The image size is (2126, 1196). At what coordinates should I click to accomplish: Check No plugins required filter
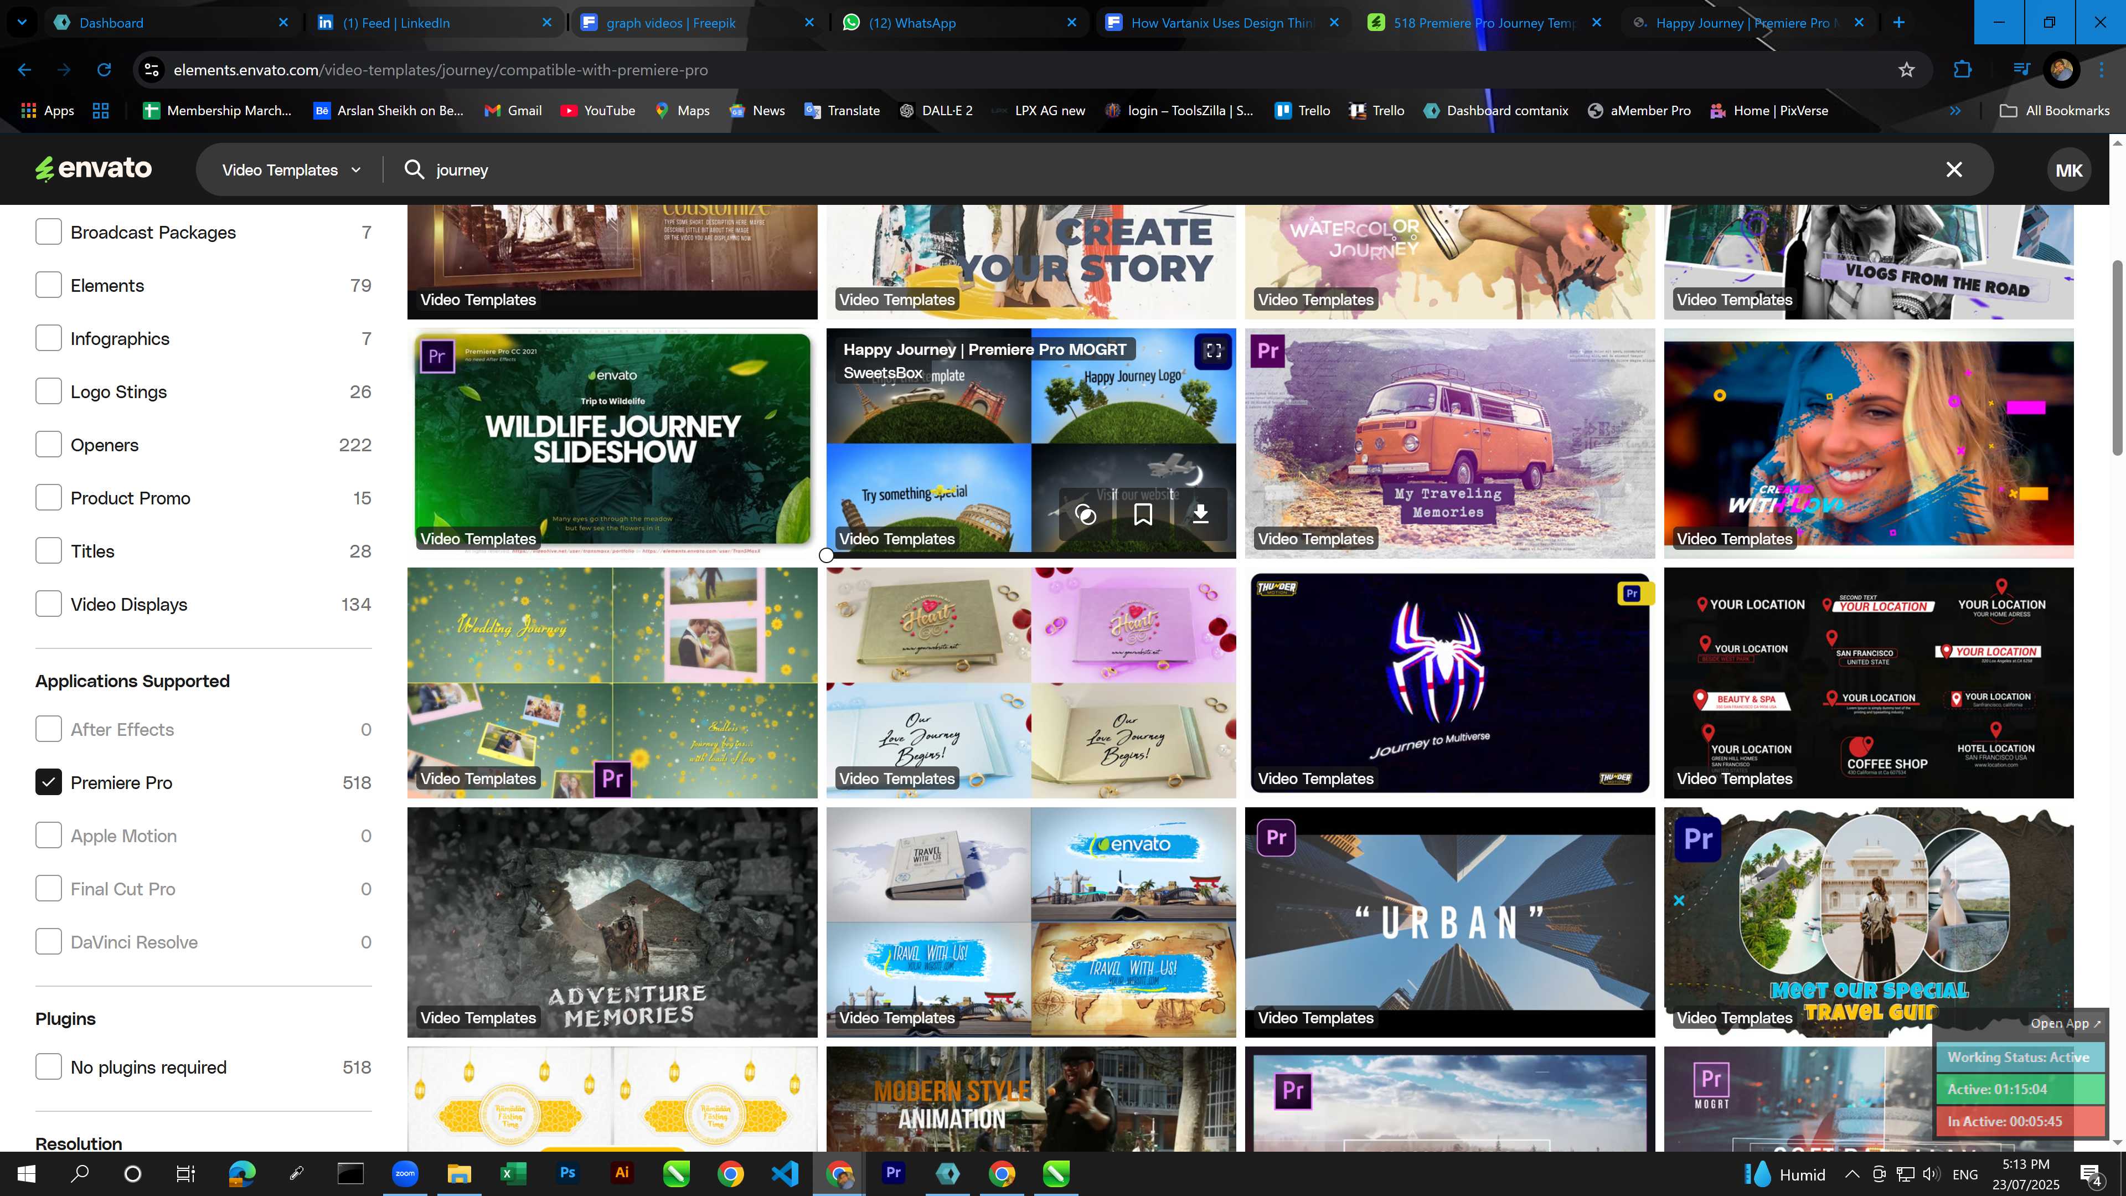coord(49,1067)
